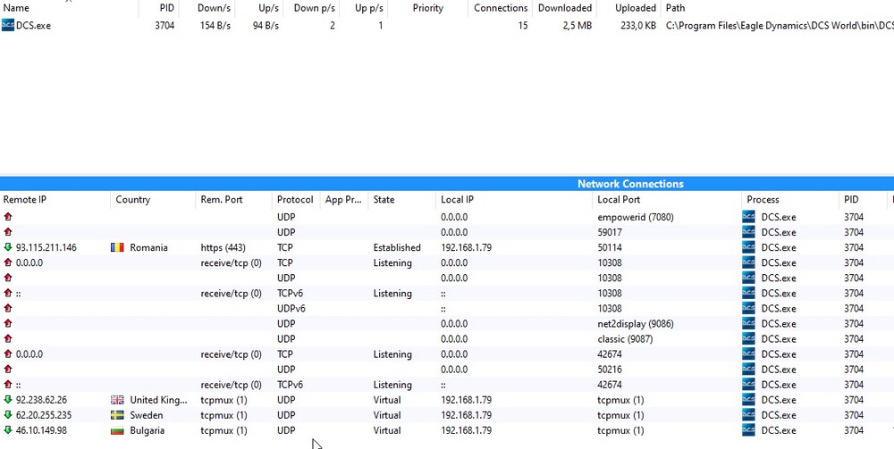894x449 pixels.
Task: Click the DCS.exe application icon in the process list
Action: (x=8, y=25)
